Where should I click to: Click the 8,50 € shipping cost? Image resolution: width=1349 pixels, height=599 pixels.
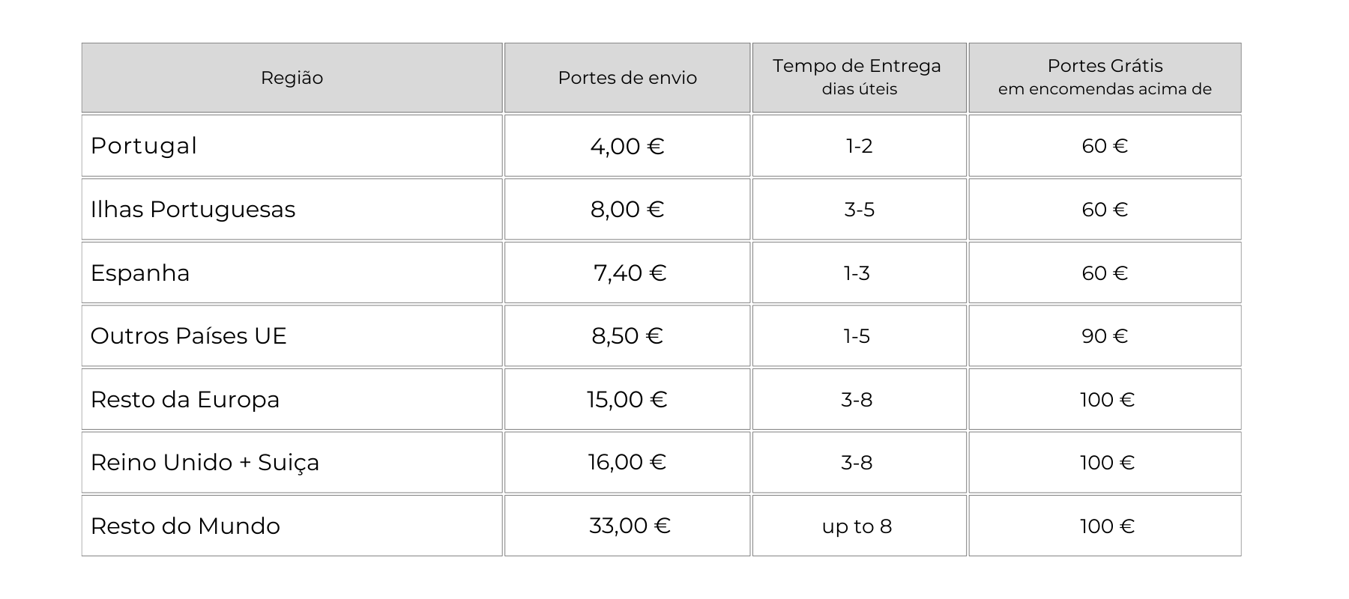point(627,335)
